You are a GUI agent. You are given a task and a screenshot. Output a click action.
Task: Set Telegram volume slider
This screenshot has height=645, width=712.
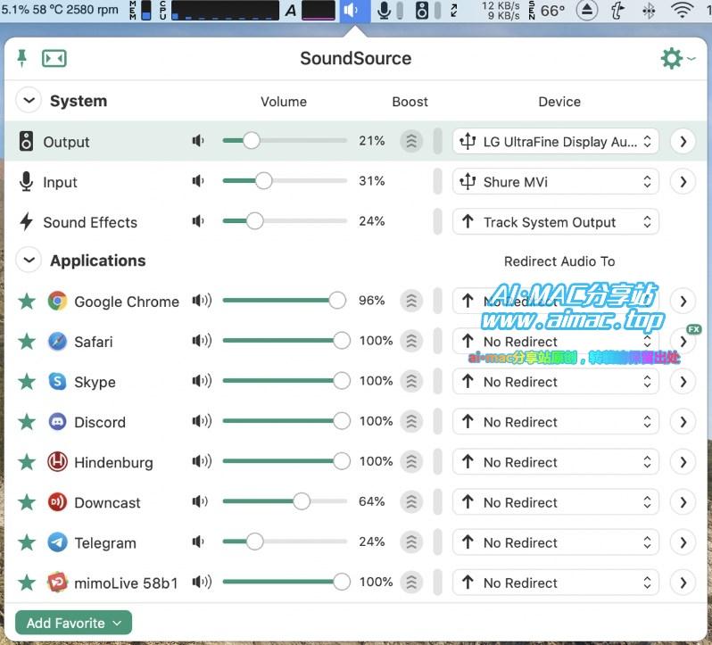[x=285, y=542]
